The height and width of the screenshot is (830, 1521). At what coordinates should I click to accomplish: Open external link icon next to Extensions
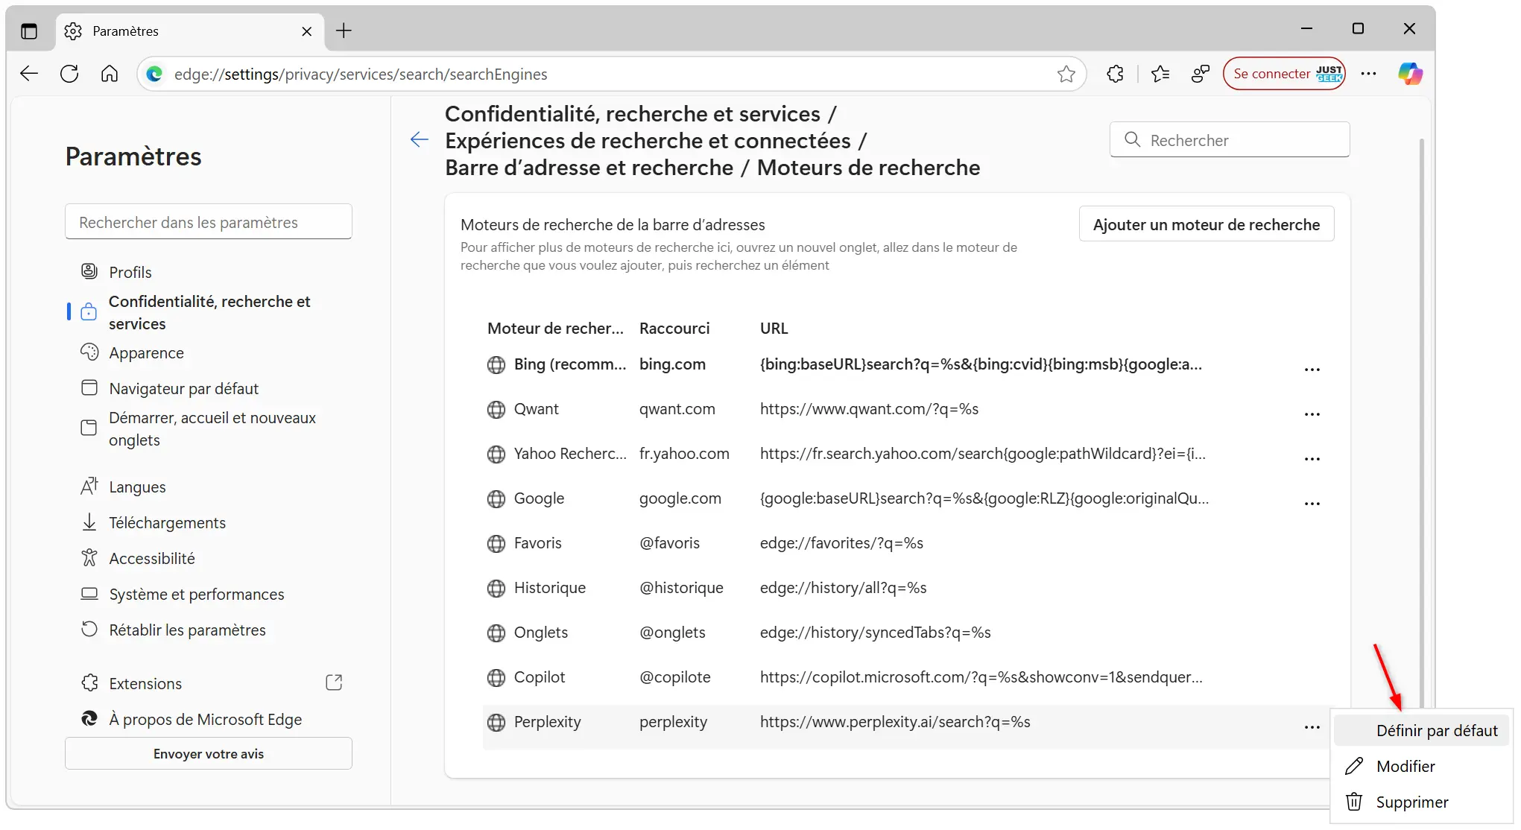334,682
